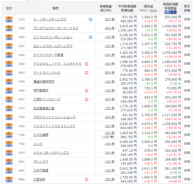Click the 買い buy button for 3563 FOOD&LIFE
Viewport: 195px width, 184px height.
pos(9,62)
